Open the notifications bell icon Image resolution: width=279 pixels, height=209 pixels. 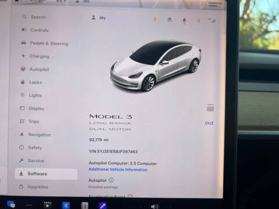tap(184, 20)
